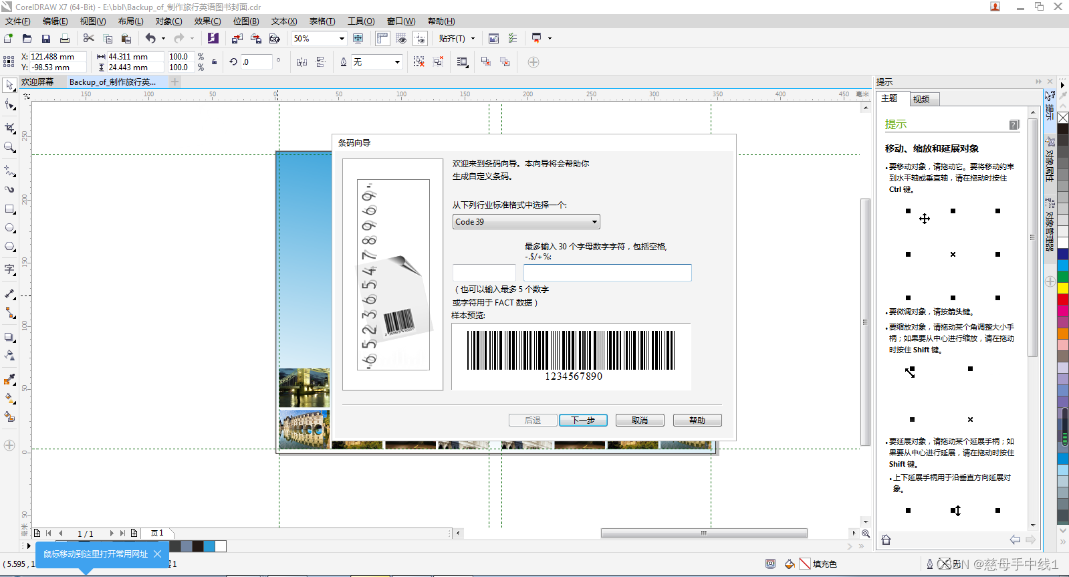Click the Export icon
Viewport: 1069px width, 577px height.
point(255,39)
